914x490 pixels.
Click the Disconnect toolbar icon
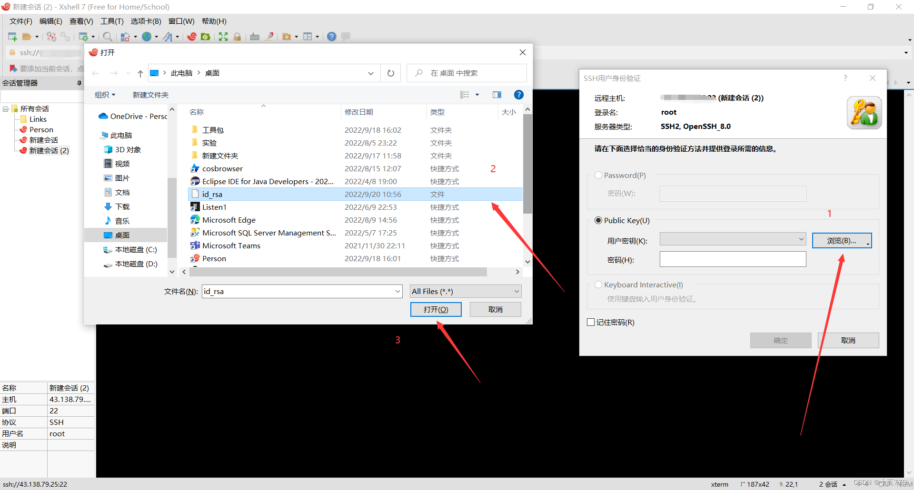tap(65, 37)
